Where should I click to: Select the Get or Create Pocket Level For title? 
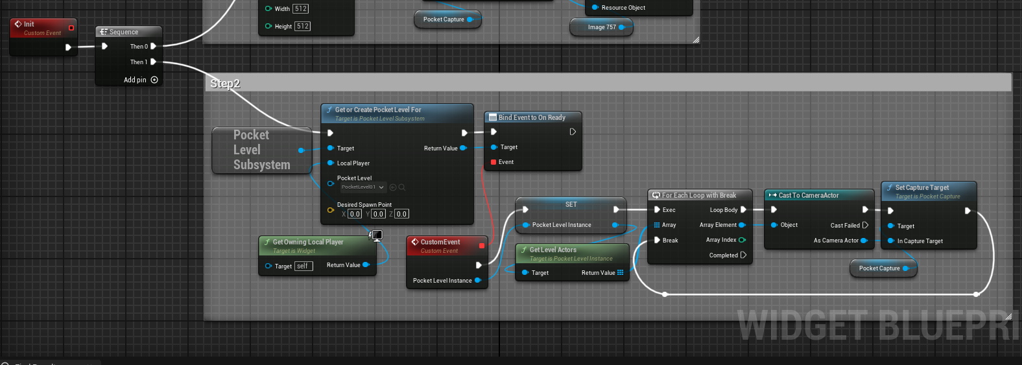point(378,110)
